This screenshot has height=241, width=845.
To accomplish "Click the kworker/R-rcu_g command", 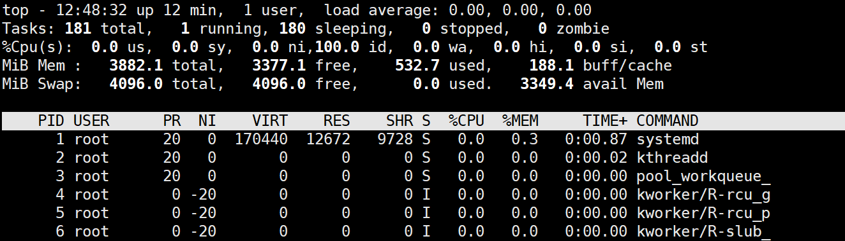I will 703,195.
